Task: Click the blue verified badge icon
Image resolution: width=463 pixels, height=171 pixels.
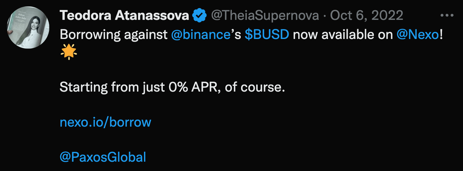Action: pos(199,16)
